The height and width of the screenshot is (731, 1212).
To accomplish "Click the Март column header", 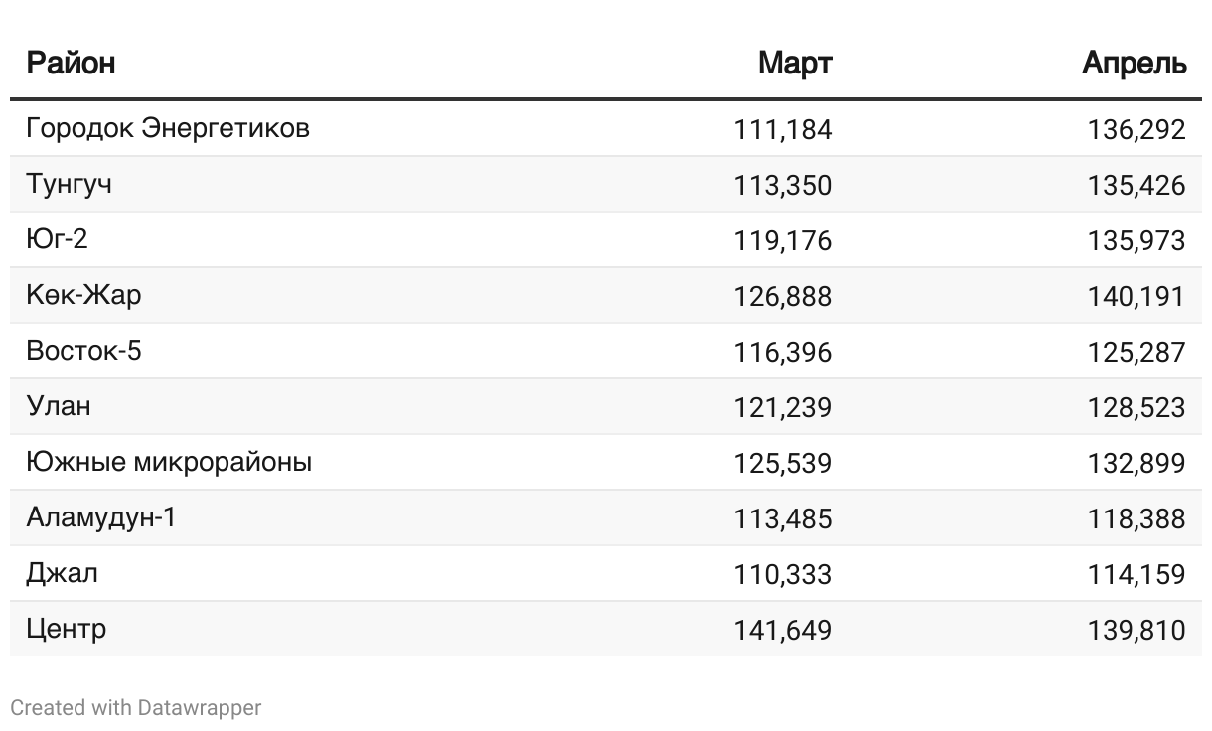I will tap(795, 64).
